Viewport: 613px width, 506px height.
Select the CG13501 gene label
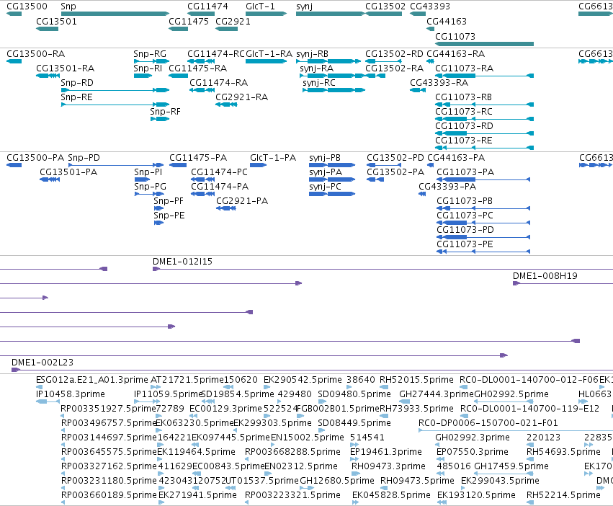tap(56, 21)
